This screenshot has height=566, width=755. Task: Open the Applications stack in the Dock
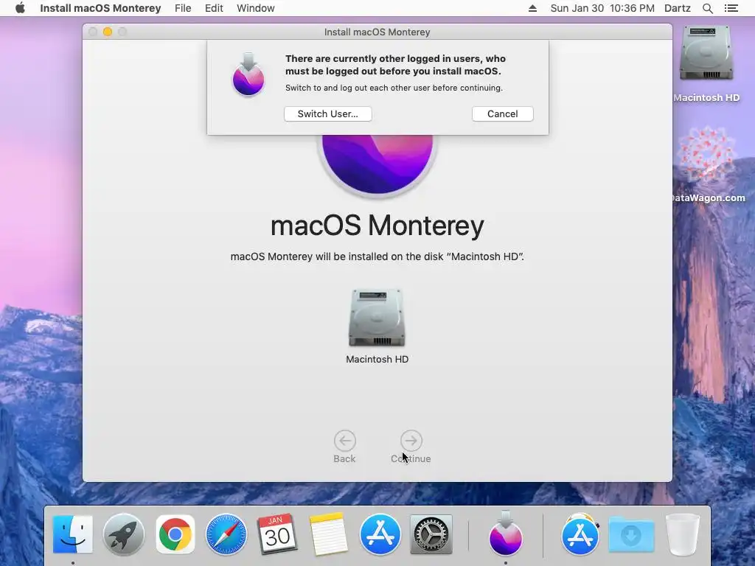[580, 534]
